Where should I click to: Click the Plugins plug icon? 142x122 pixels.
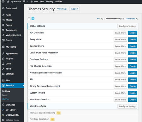point(3,58)
